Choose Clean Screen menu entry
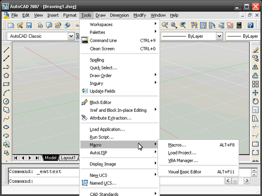The width and height of the screenshot is (262, 196). coord(120,49)
